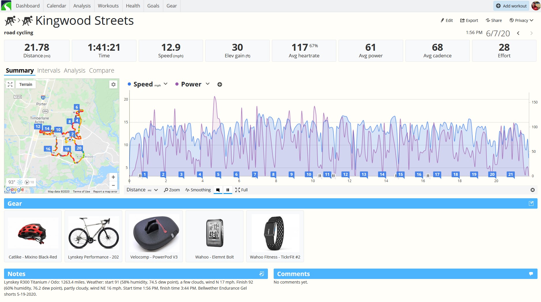Toggle pause markers on the chart

[228, 190]
